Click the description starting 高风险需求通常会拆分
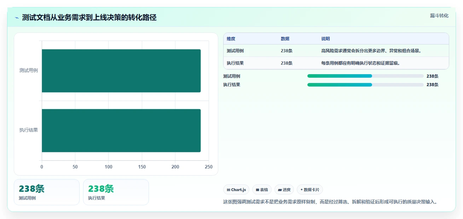The image size is (463, 219). [x=371, y=51]
